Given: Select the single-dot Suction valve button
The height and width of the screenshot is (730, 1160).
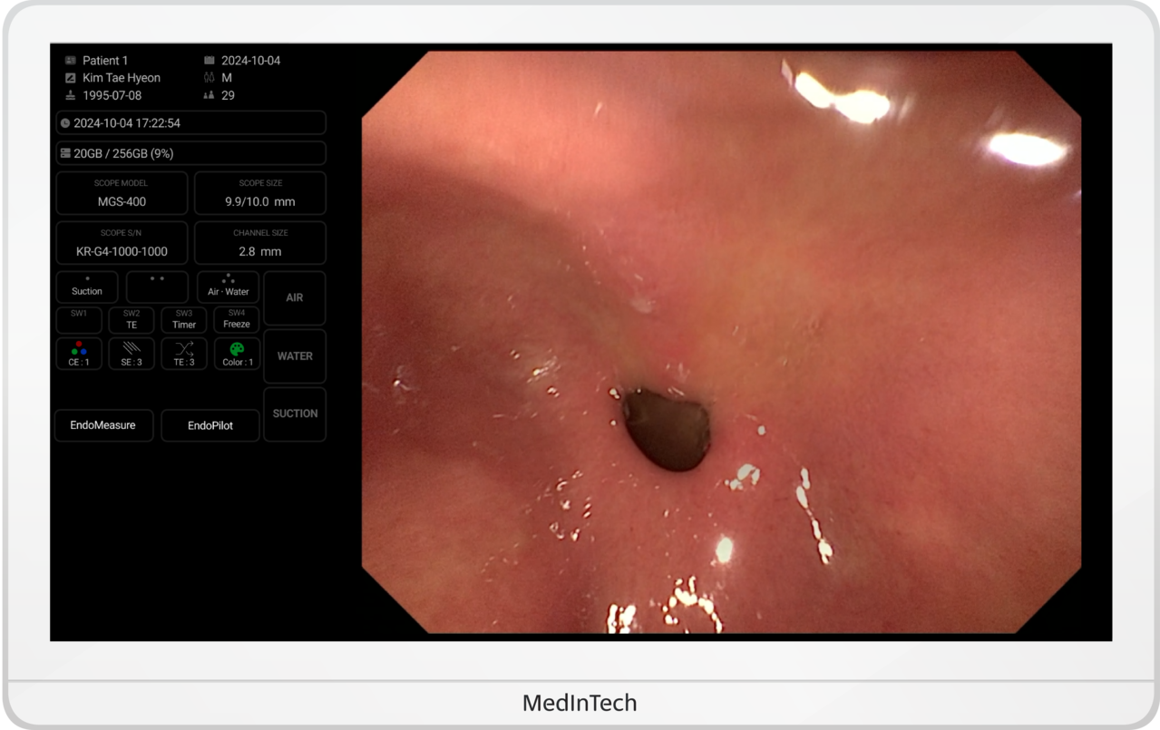Looking at the screenshot, I should [87, 287].
